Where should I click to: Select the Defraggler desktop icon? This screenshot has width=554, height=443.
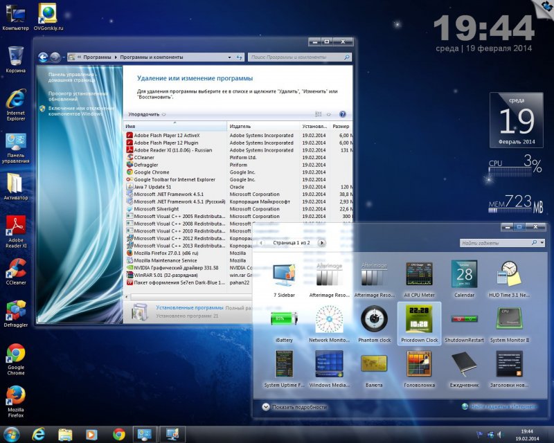click(x=15, y=314)
